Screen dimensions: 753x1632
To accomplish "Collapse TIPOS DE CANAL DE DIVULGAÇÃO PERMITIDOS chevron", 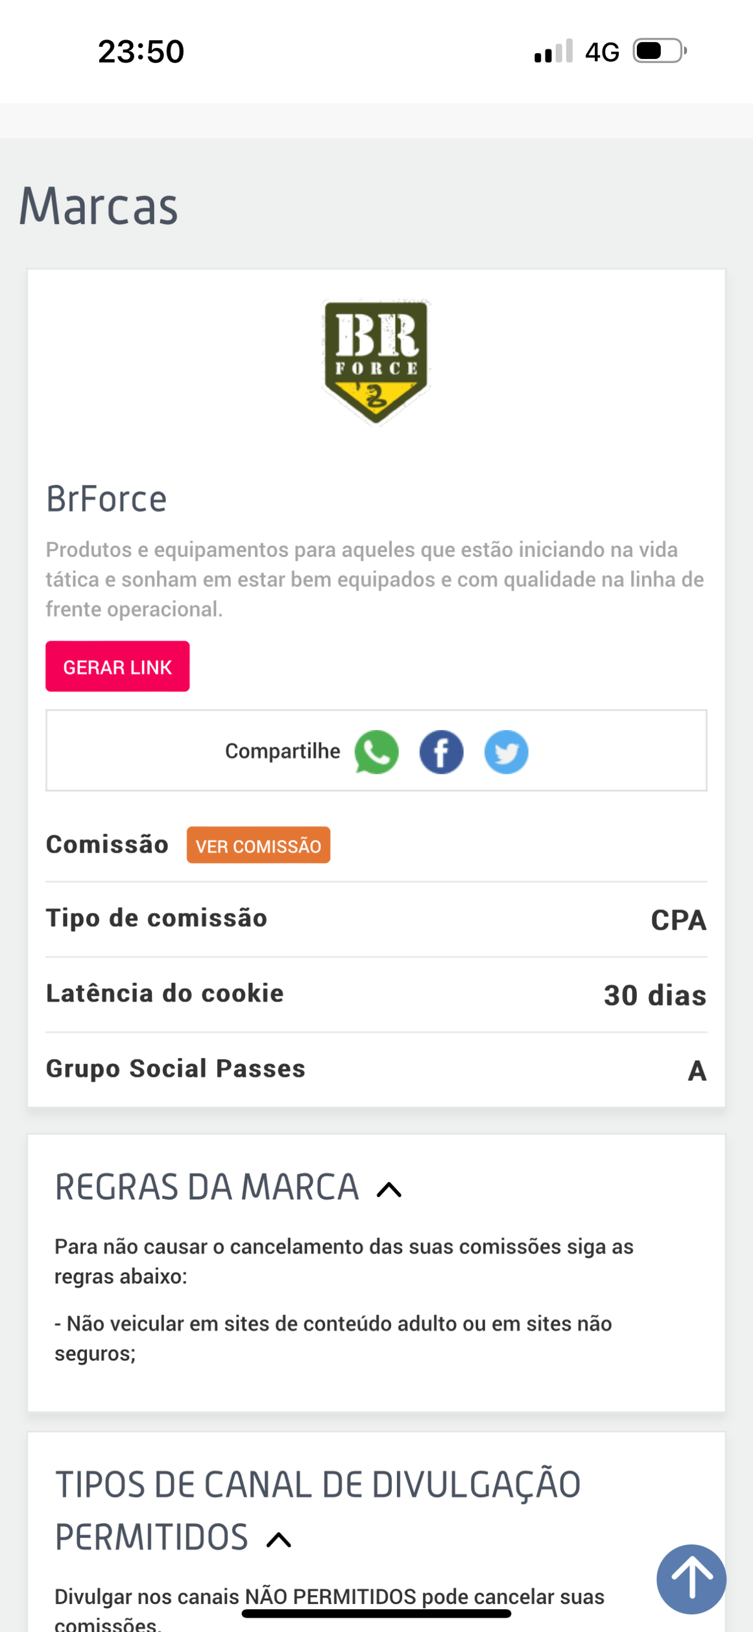I will pos(279,1540).
